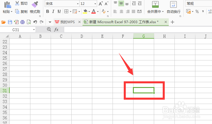Increase font size with A+ icon

101,3
